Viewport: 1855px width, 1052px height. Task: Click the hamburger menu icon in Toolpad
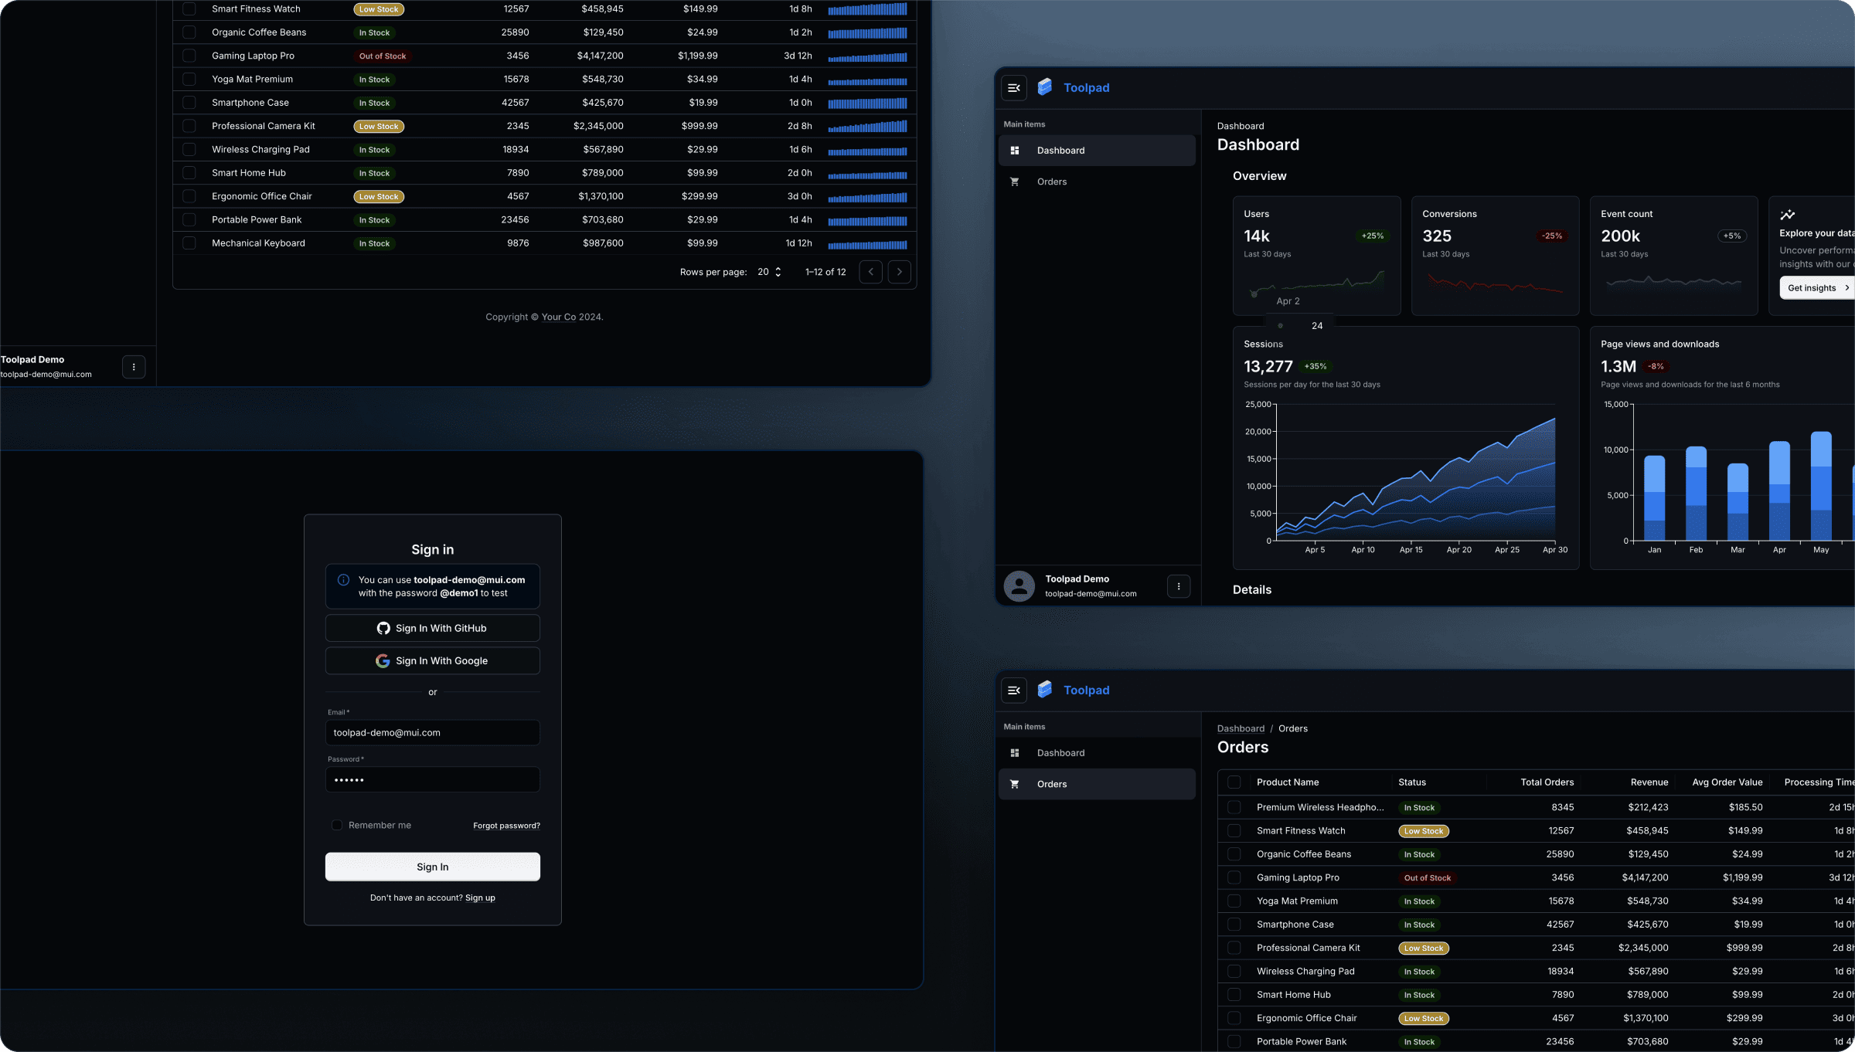[x=1014, y=88]
